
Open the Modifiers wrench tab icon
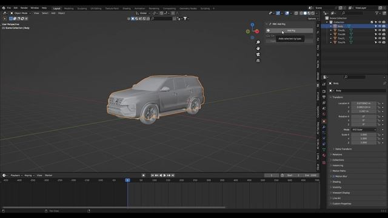[324, 127]
